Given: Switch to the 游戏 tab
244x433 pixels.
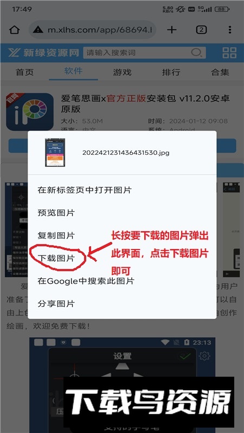Looking at the screenshot, I should point(122,72).
